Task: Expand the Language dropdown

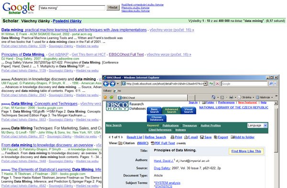Action: click(265, 125)
